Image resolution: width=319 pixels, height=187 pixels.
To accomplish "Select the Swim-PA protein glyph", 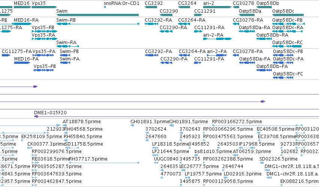I will (x=65, y=63).
